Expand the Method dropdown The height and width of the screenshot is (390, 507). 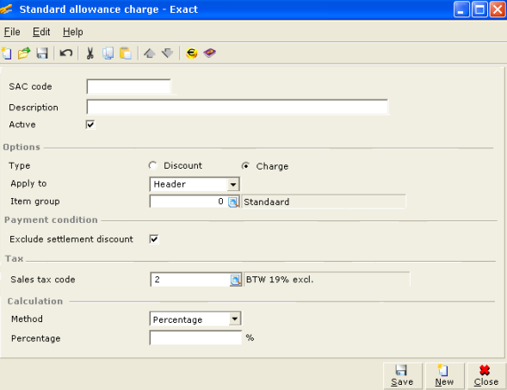tap(235, 319)
